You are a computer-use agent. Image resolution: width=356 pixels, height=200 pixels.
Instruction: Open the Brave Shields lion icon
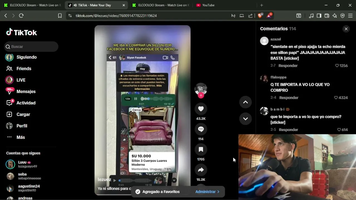tap(260, 16)
